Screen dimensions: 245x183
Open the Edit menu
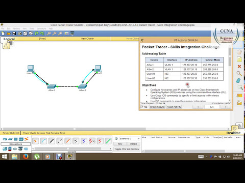pos(9,28)
